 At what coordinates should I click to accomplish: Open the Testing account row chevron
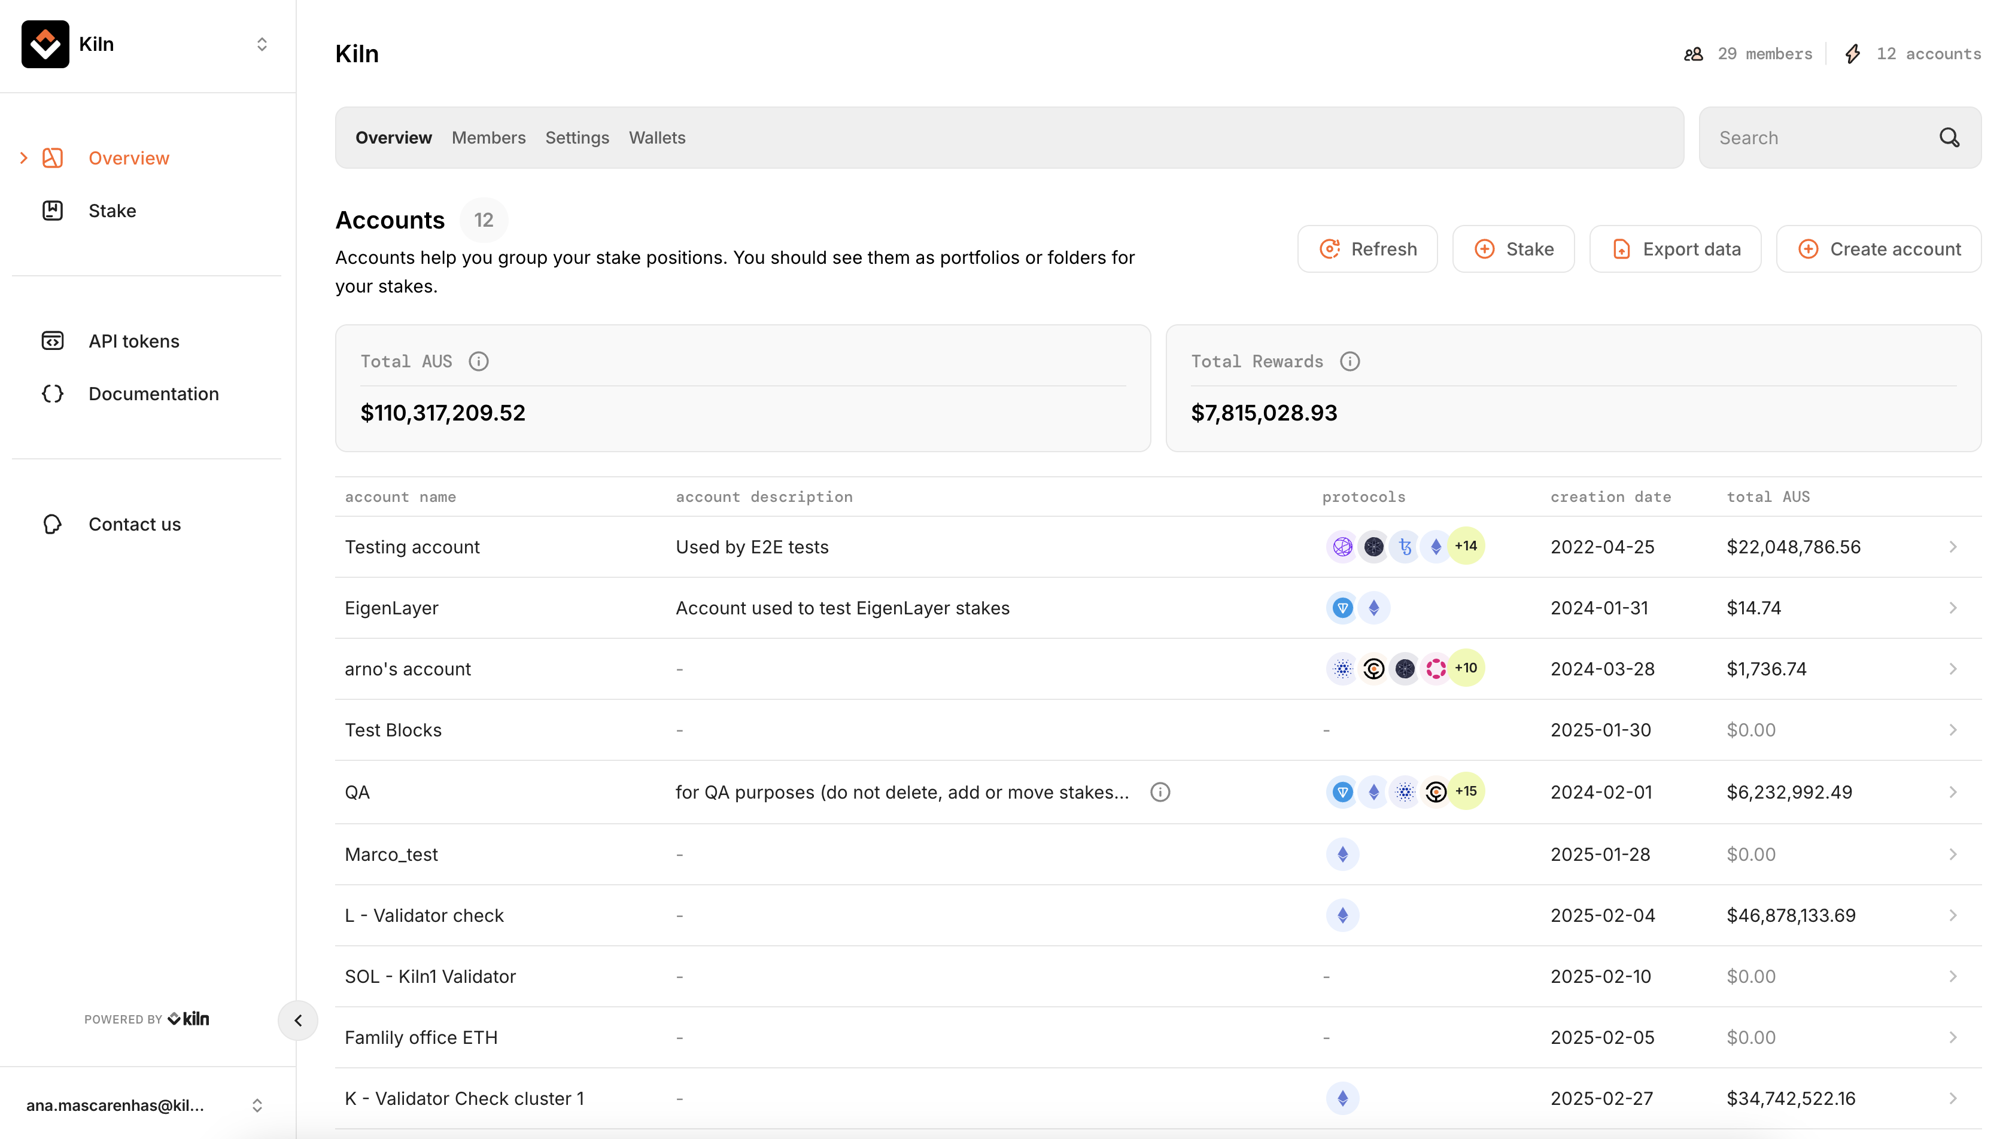tap(1953, 547)
